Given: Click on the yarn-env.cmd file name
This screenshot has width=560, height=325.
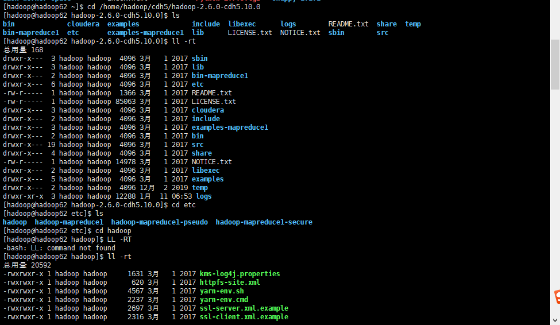Looking at the screenshot, I should click(224, 300).
